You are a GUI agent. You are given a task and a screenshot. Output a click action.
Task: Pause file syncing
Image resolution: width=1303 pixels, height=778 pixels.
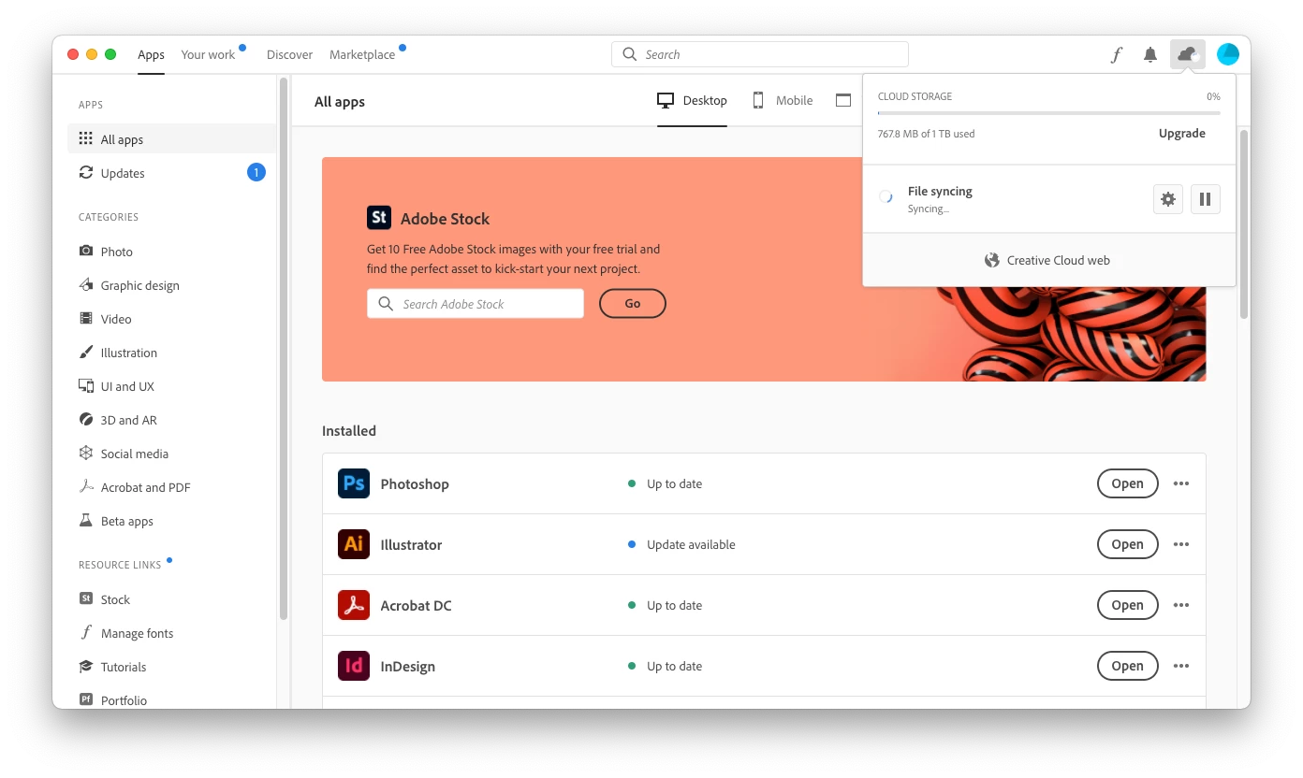(1206, 198)
